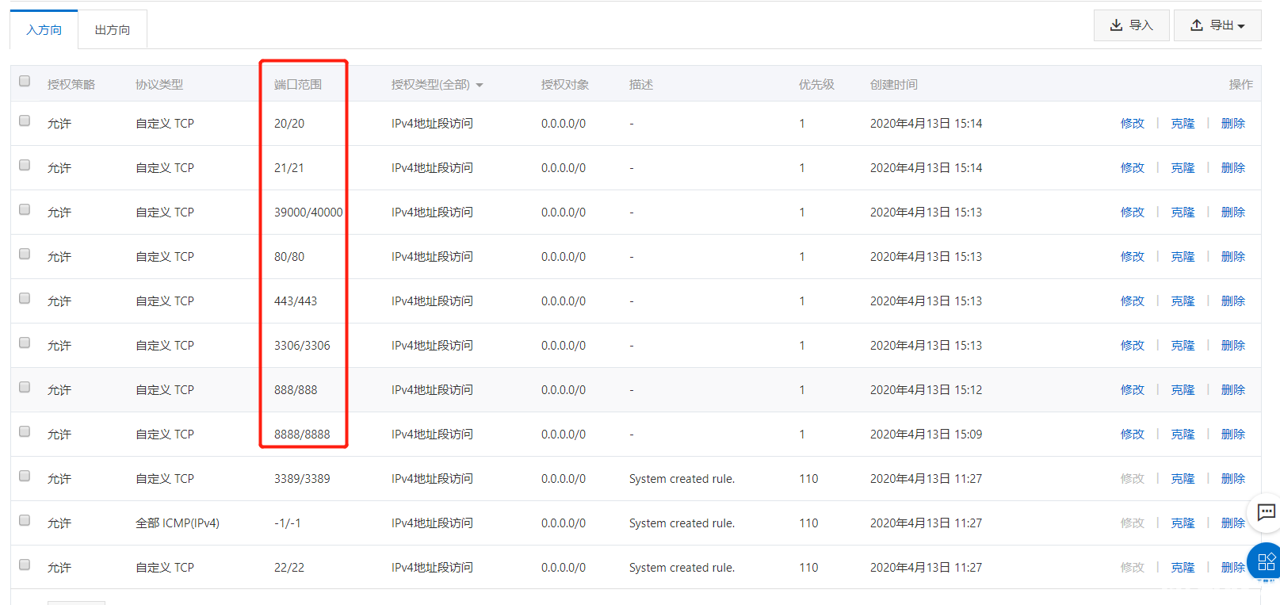
Task: Click priority 110 on the 3389/3389 row
Action: (808, 478)
